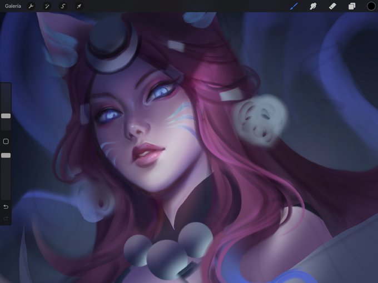Click the brush opacity slider handle

[6, 155]
